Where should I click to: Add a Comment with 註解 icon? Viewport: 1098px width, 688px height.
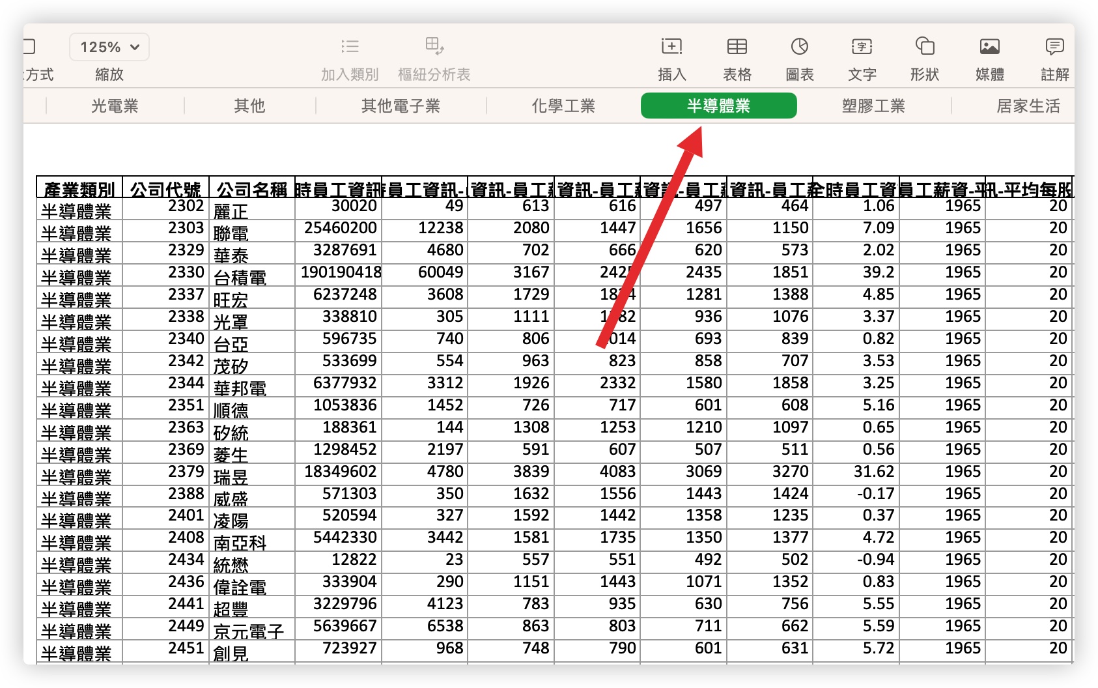click(x=1054, y=46)
